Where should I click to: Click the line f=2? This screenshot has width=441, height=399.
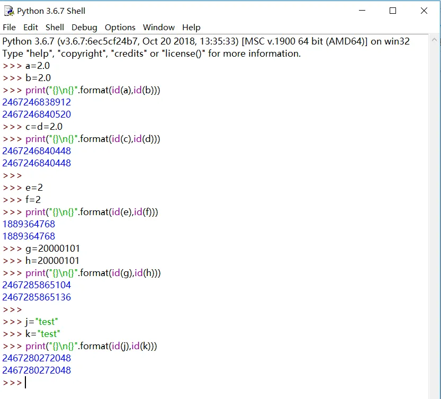(x=33, y=200)
